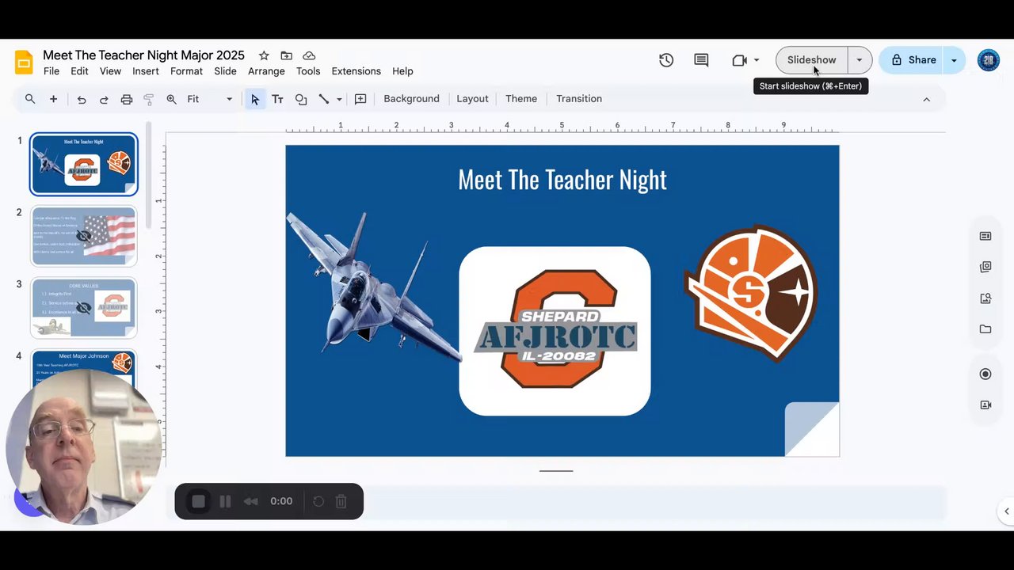Start the presentation with the Slideshow button
Screen dimensions: 1014x570
pyautogui.click(x=811, y=60)
